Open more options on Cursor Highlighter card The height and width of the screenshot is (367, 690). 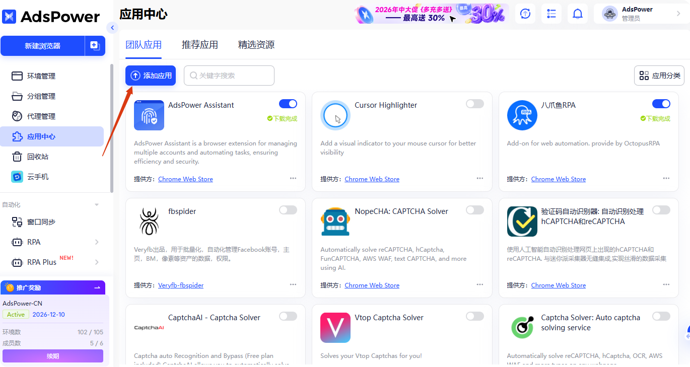pos(480,178)
